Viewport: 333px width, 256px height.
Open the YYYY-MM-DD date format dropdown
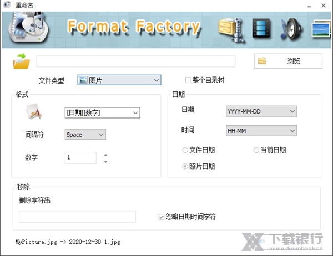261,111
